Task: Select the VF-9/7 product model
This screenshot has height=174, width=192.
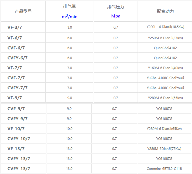Action: (15, 98)
